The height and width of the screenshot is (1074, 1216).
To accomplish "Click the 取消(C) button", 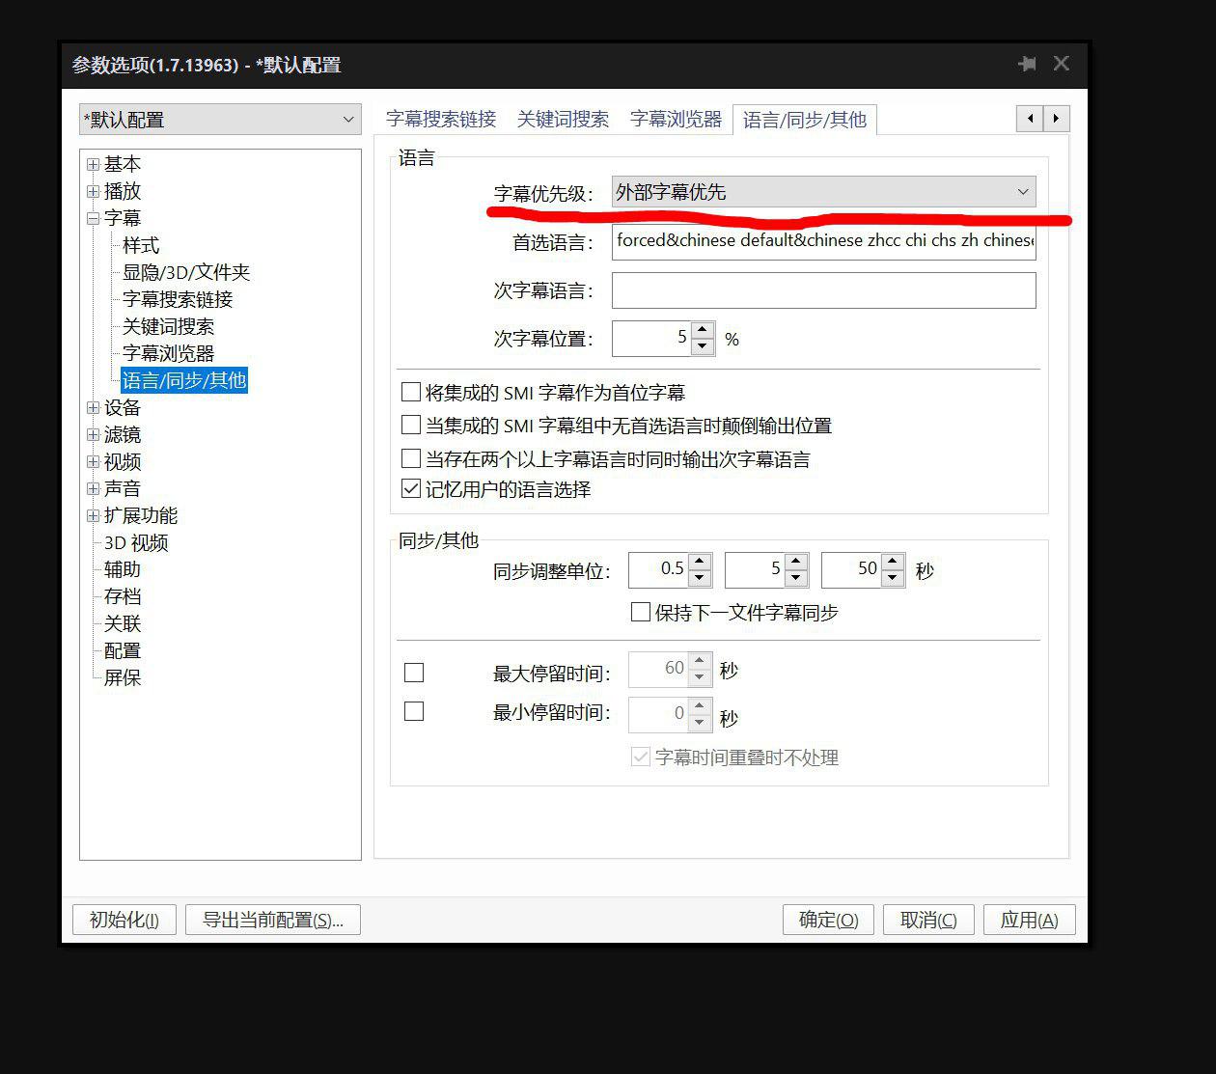I will coord(928,920).
